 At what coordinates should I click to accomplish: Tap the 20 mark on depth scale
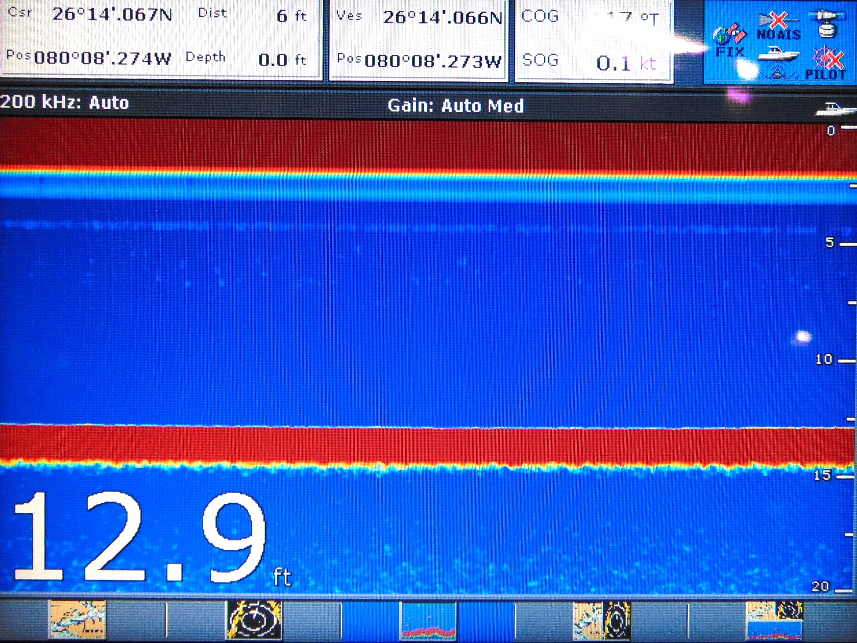[x=821, y=586]
